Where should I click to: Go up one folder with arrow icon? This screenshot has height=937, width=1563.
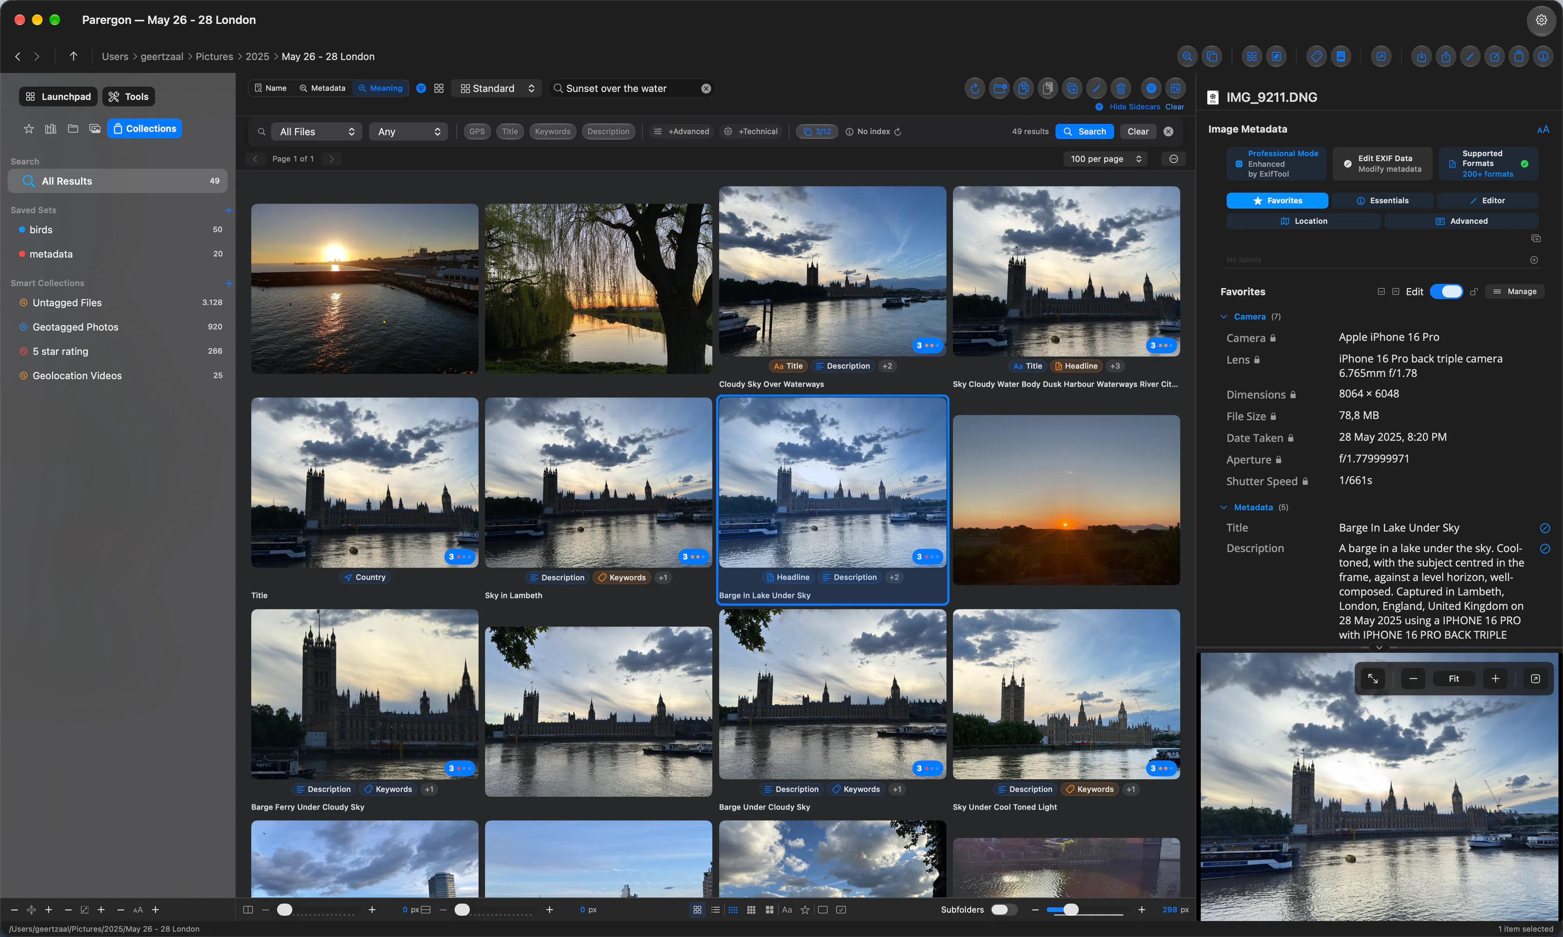(x=73, y=56)
